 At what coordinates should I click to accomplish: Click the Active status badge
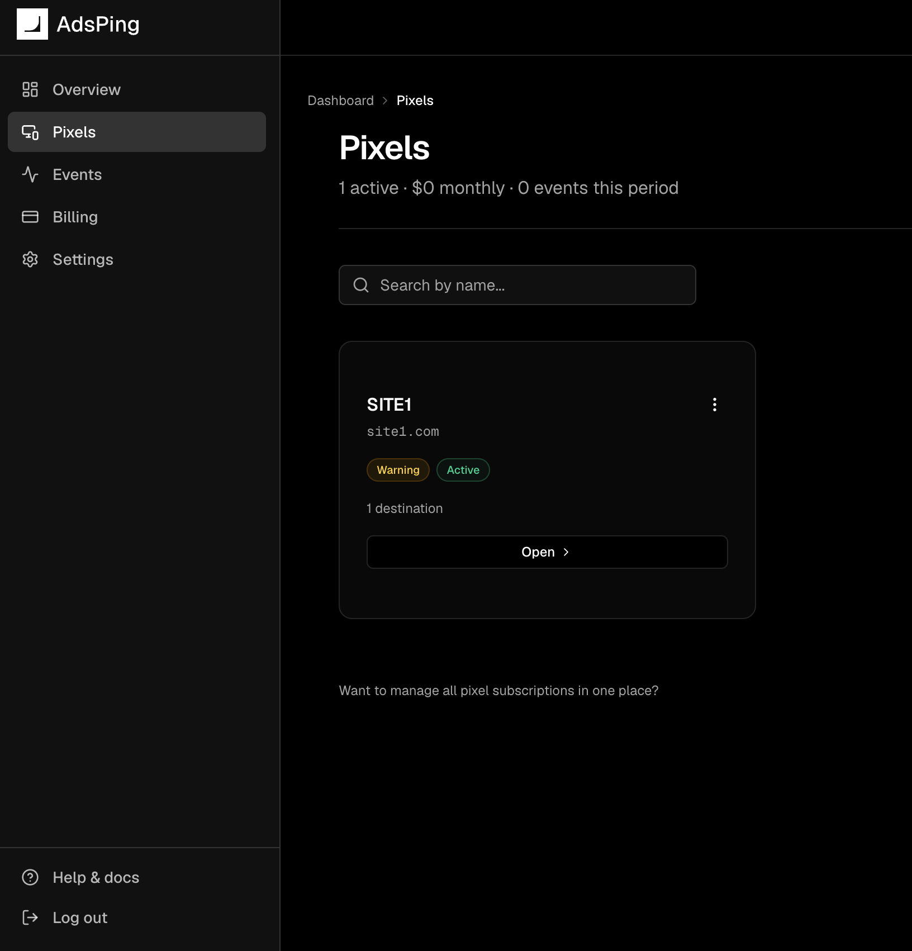[x=463, y=470]
